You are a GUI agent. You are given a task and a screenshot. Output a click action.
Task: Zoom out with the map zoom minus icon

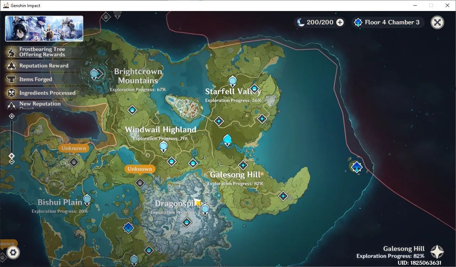11,162
